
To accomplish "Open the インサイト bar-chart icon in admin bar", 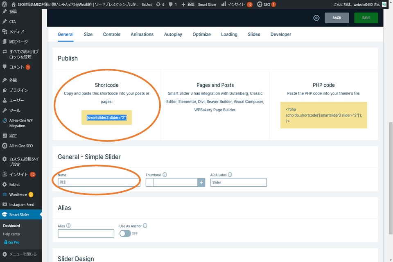I will (224, 4).
